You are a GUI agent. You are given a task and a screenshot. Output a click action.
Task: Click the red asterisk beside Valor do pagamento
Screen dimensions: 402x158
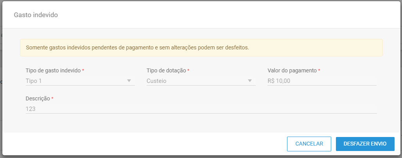(x=319, y=70)
